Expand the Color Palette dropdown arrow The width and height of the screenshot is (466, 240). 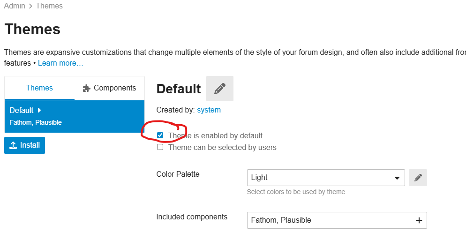[397, 178]
